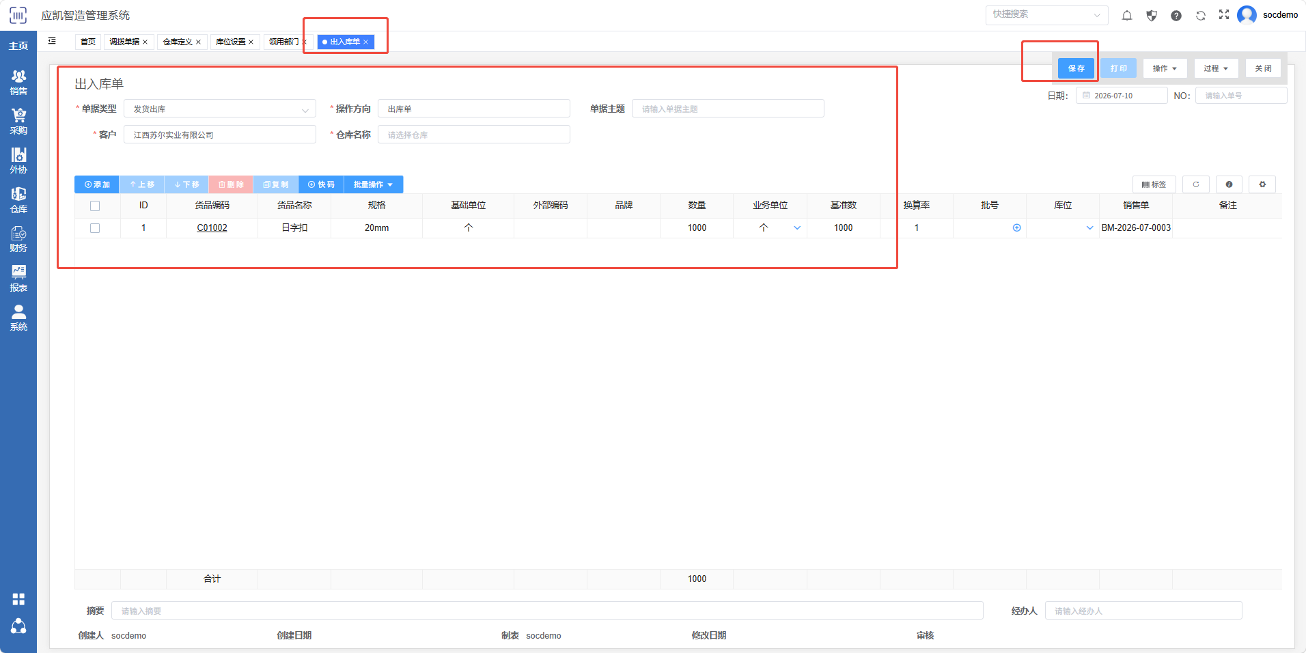1306x653 pixels.
Task: Toggle fullscreen mode icon
Action: [1224, 14]
